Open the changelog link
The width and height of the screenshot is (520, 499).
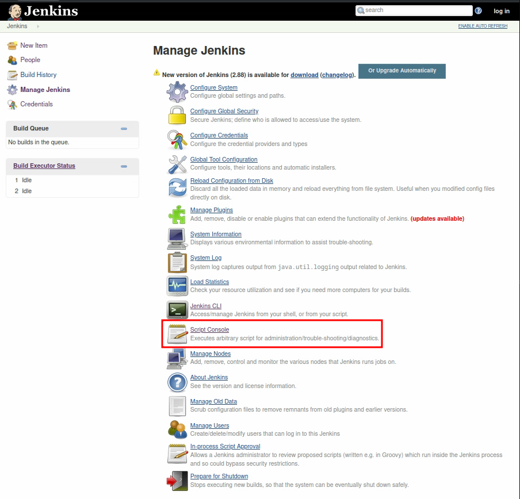[337, 75]
